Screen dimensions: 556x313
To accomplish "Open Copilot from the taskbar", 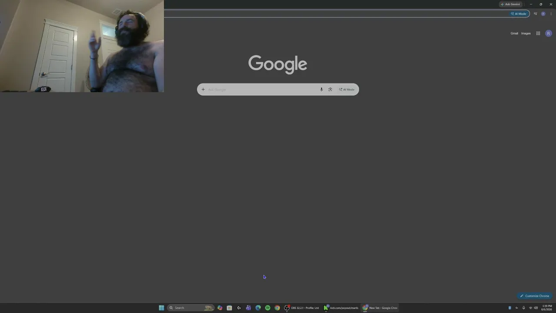I will click(220, 308).
